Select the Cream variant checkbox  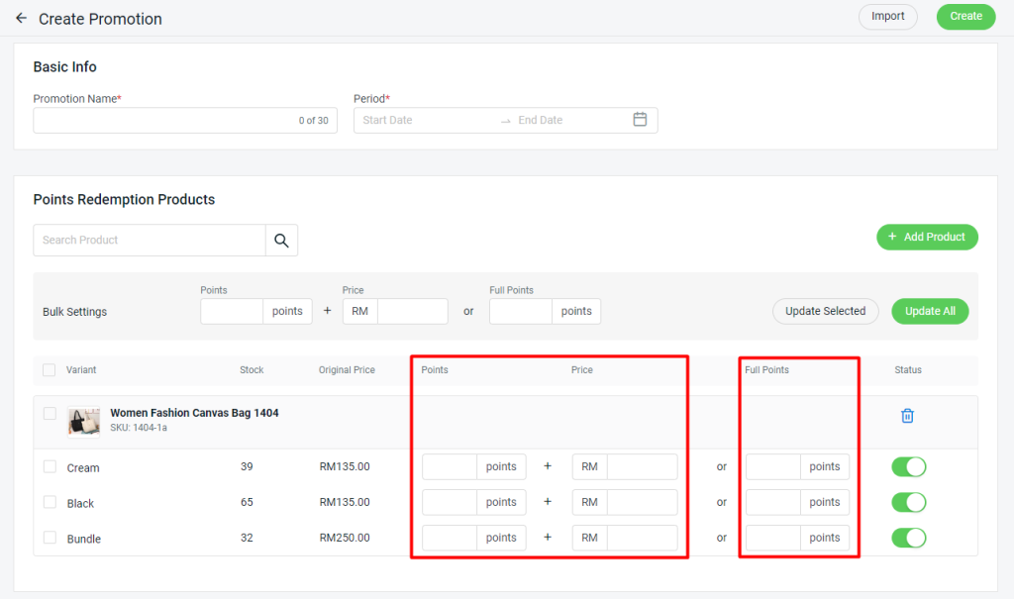point(50,466)
